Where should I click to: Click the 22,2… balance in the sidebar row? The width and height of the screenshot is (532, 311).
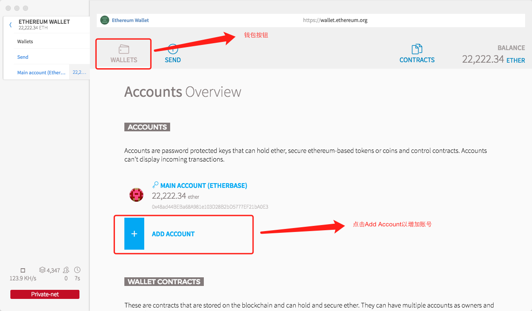(79, 73)
